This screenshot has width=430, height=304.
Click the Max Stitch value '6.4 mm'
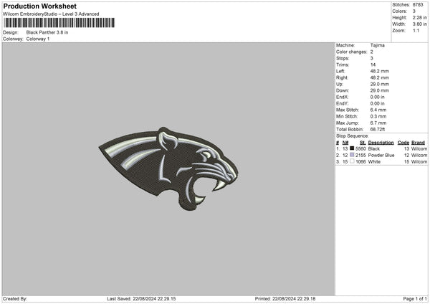pos(378,110)
